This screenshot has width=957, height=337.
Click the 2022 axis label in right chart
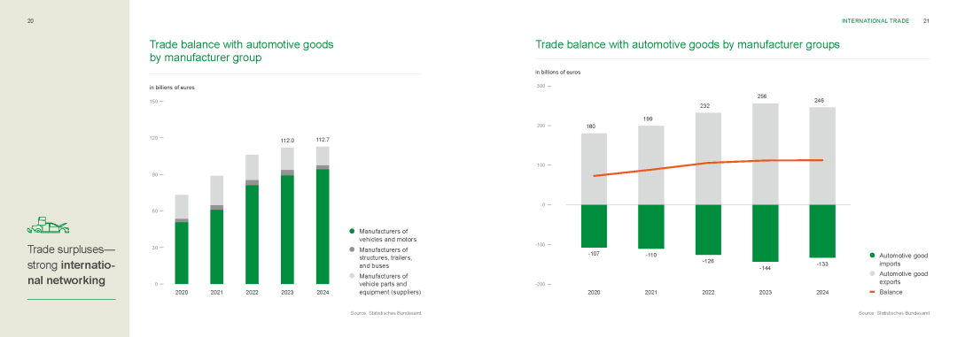708,293
